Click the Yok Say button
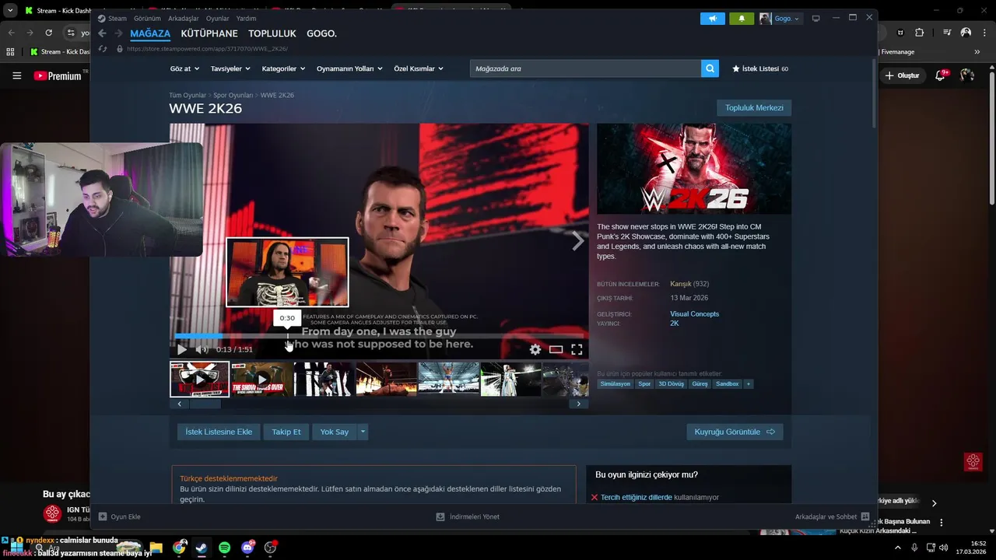The width and height of the screenshot is (996, 560). 335,432
